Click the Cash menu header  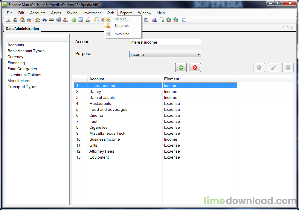coord(110,13)
